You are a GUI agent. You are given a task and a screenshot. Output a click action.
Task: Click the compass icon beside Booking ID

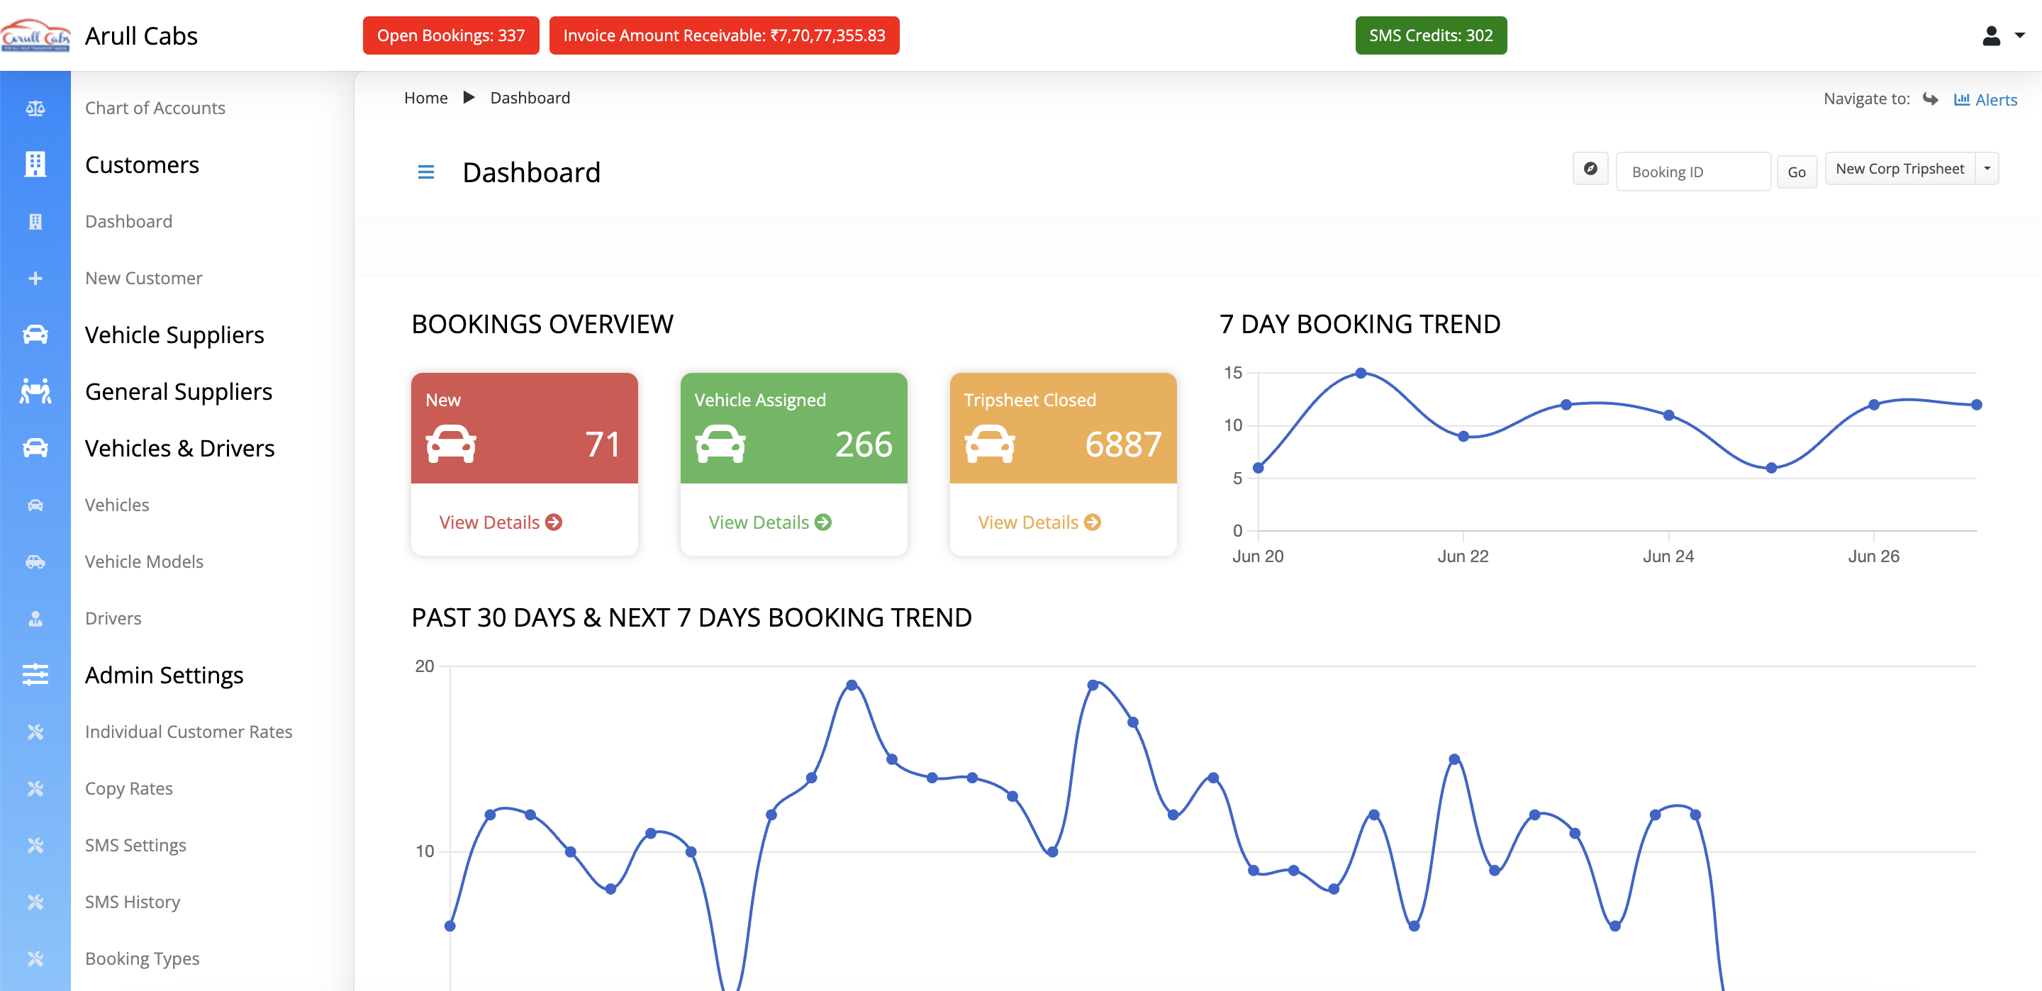1590,169
